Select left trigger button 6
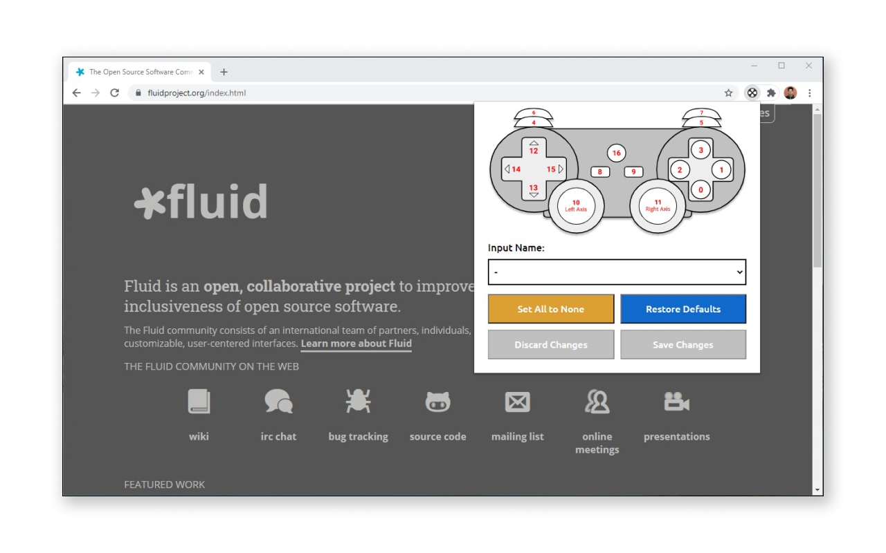Screen dimensions: 886x553 coord(534,112)
